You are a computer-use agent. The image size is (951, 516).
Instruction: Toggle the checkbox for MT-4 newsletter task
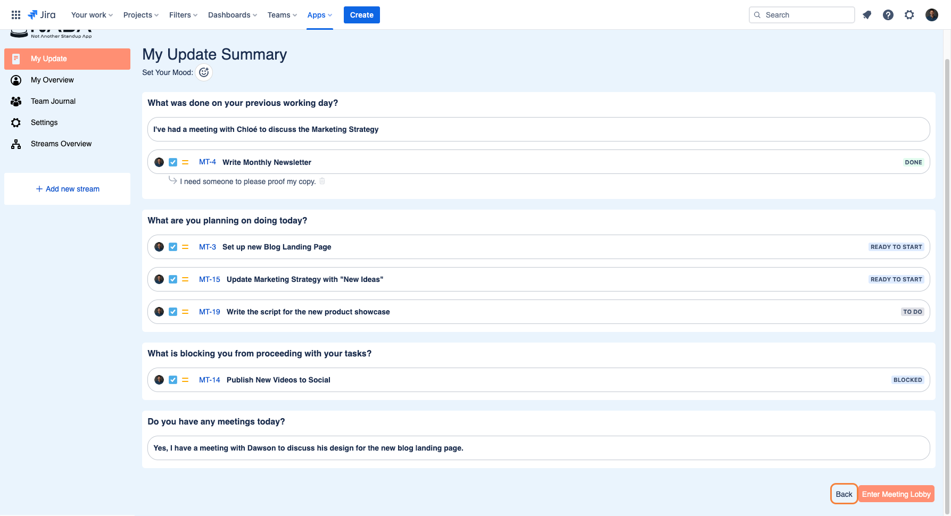click(x=173, y=162)
